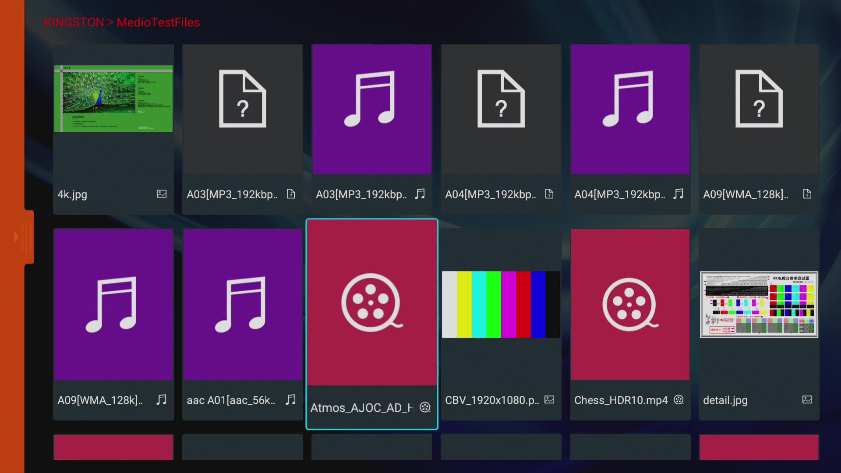Click the 4k.jpg file name label
Image resolution: width=841 pixels, height=473 pixels.
pyautogui.click(x=72, y=194)
